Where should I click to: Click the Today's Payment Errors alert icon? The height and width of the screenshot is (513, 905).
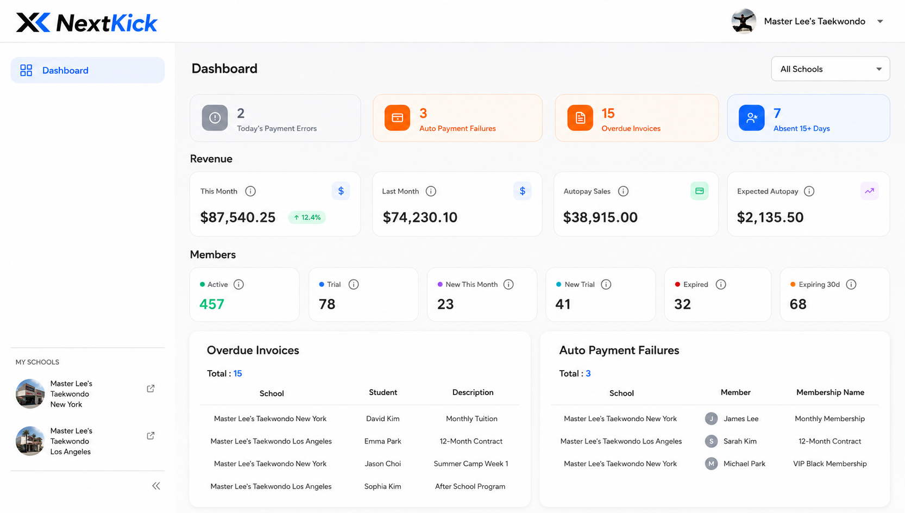(215, 118)
